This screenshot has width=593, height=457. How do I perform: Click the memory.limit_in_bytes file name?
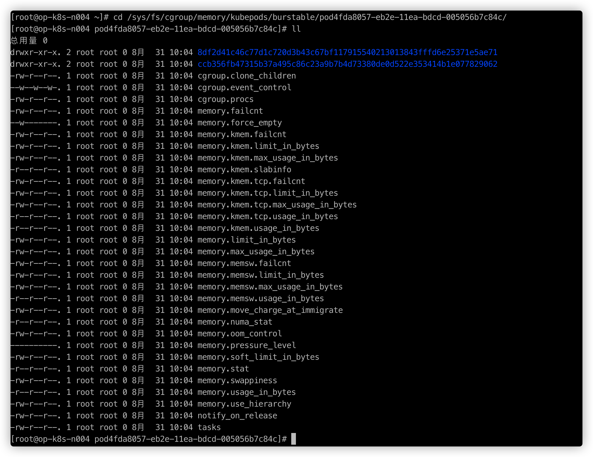point(246,240)
